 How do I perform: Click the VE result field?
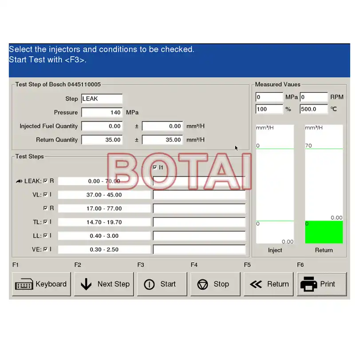pyautogui.click(x=199, y=249)
